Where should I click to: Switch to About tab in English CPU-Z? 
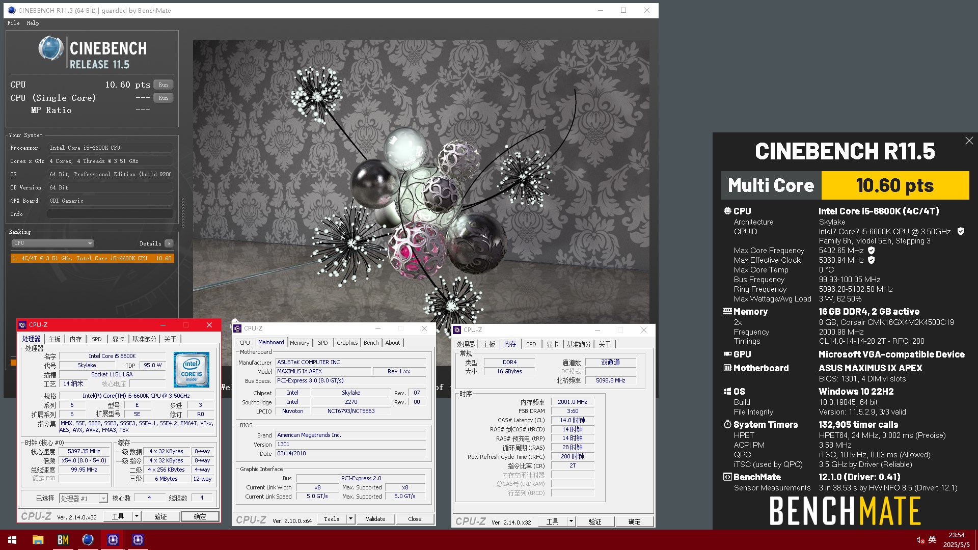point(392,343)
